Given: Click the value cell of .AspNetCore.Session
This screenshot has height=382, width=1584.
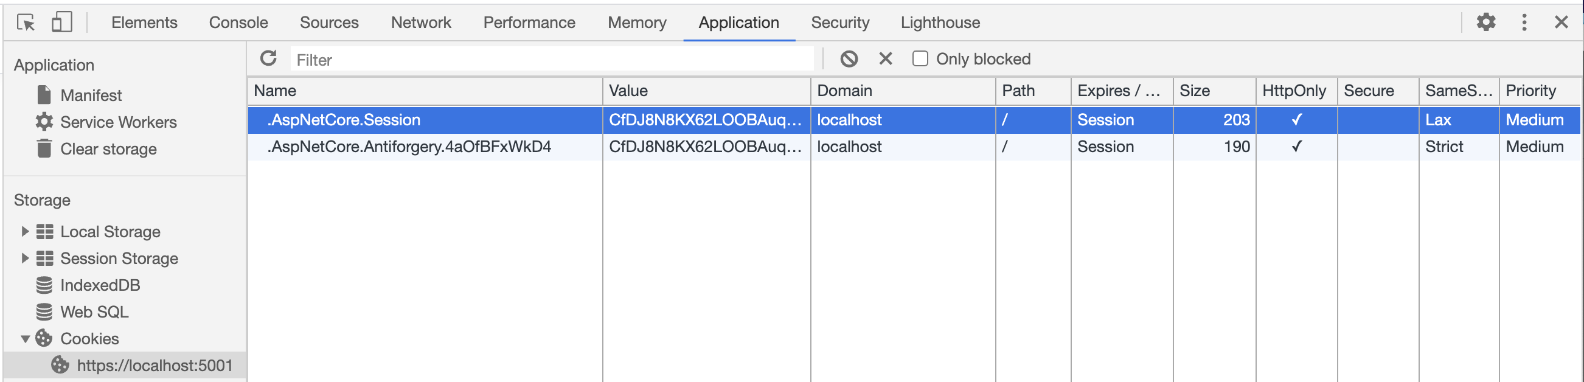Looking at the screenshot, I should [x=706, y=120].
